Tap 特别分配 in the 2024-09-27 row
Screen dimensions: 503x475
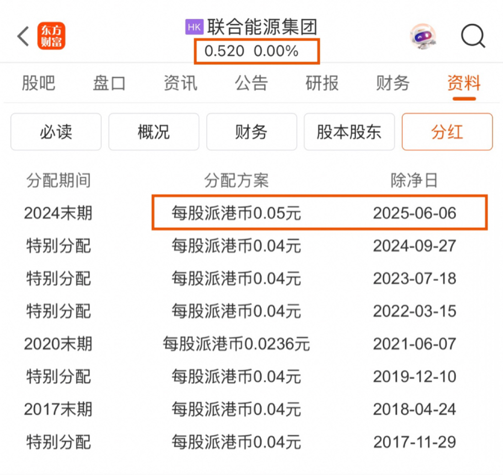58,246
